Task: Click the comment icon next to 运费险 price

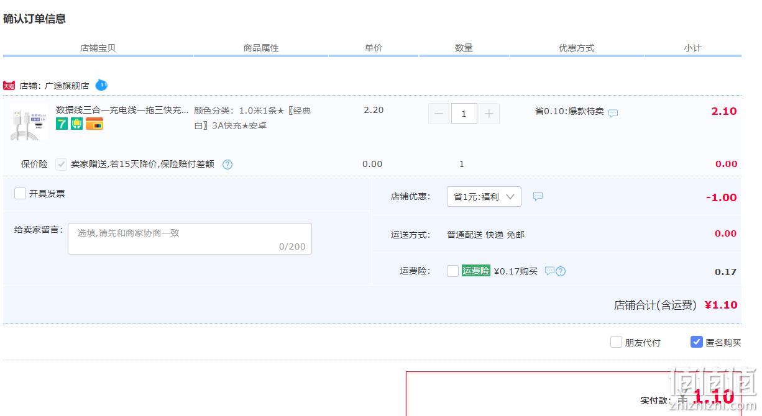Action: pyautogui.click(x=549, y=271)
